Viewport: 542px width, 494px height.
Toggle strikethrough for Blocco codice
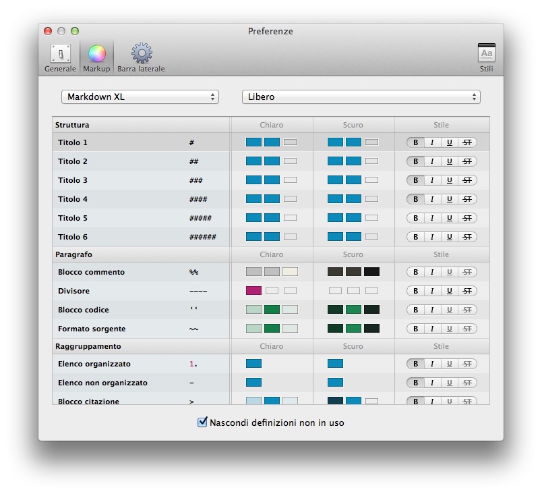tap(467, 310)
